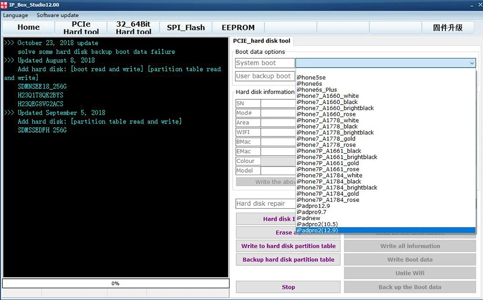The height and width of the screenshot is (300, 483).
Task: Click the Area input field
Action: pyautogui.click(x=278, y=123)
